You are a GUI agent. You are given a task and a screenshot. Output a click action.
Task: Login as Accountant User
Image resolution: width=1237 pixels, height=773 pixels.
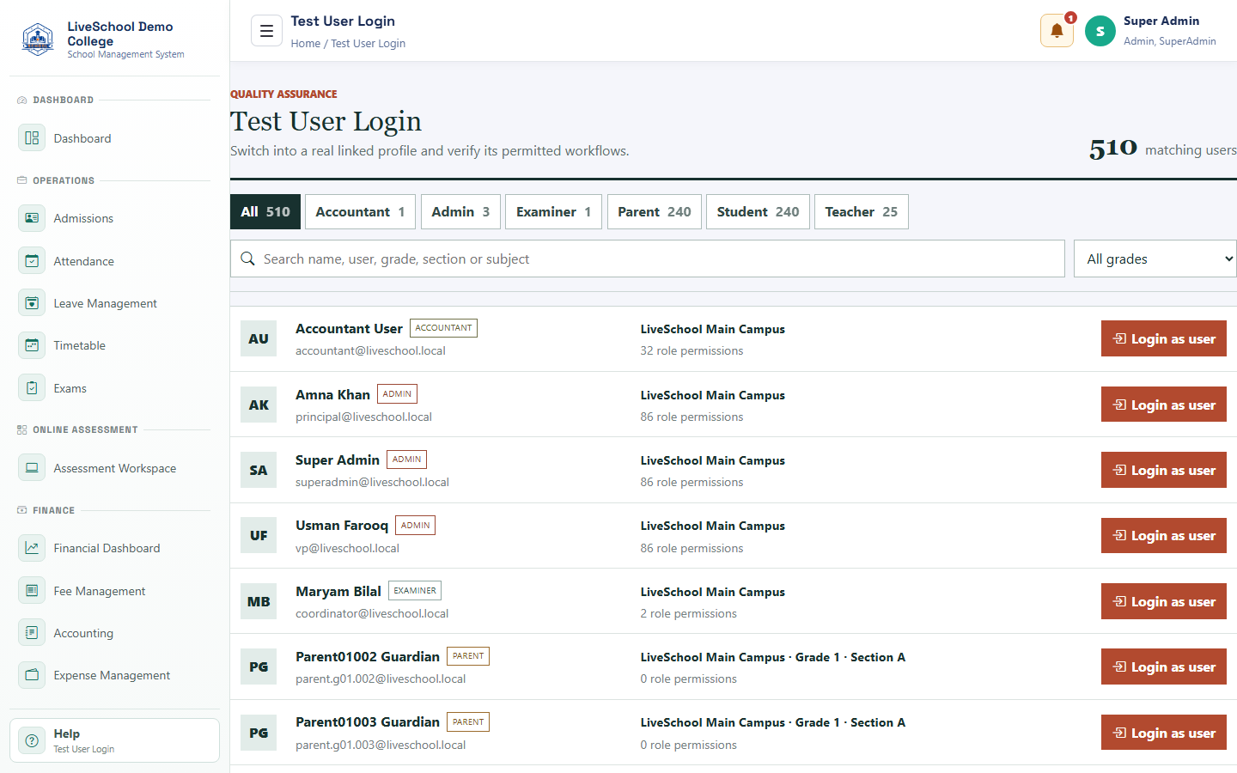pyautogui.click(x=1164, y=338)
